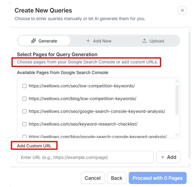196x187 pixels.
Task: Switch to the Add New tab
Action: pos(99,41)
